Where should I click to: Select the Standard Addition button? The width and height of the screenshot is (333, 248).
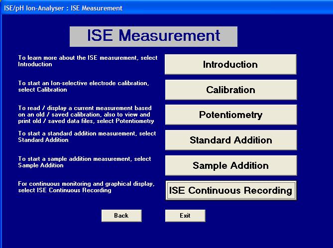[231, 140]
